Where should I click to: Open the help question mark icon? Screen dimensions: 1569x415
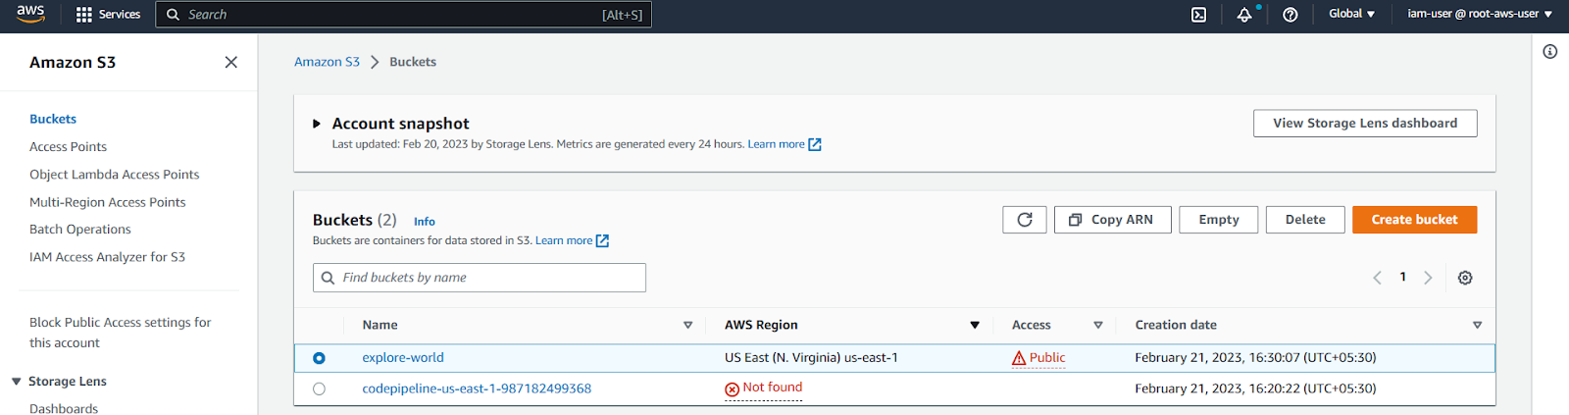pyautogui.click(x=1291, y=15)
